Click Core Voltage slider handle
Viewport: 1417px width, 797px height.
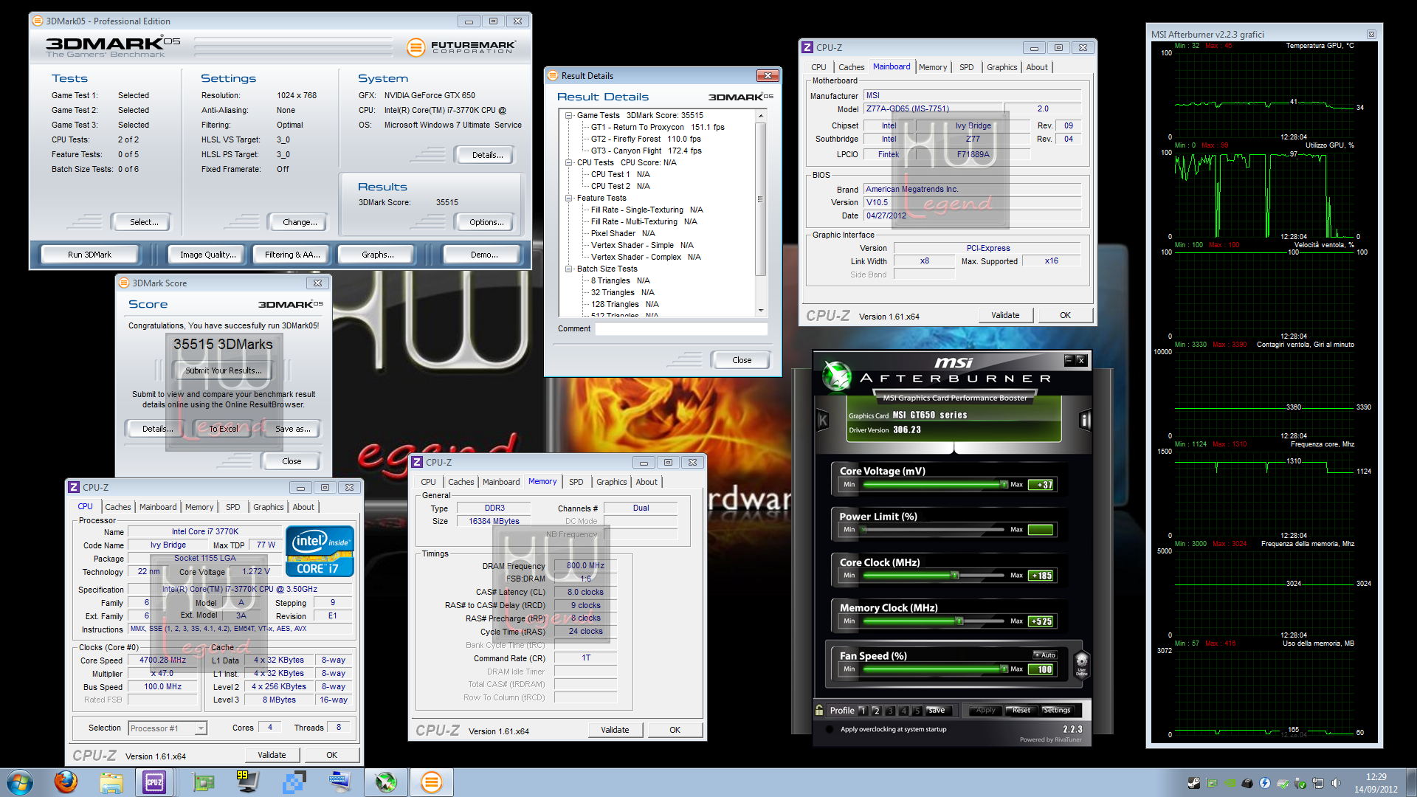coord(1004,485)
